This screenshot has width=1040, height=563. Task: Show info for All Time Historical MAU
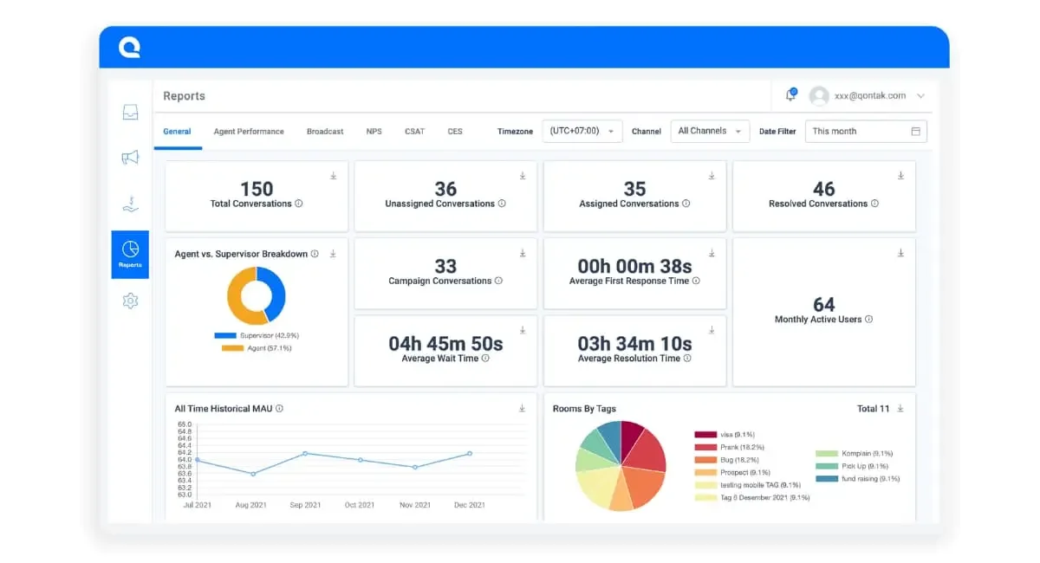point(279,409)
